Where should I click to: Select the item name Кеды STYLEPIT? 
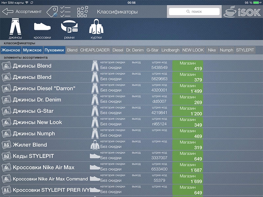[x=34, y=156]
